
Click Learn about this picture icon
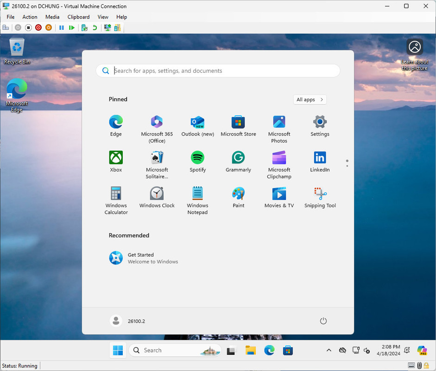tap(415, 55)
